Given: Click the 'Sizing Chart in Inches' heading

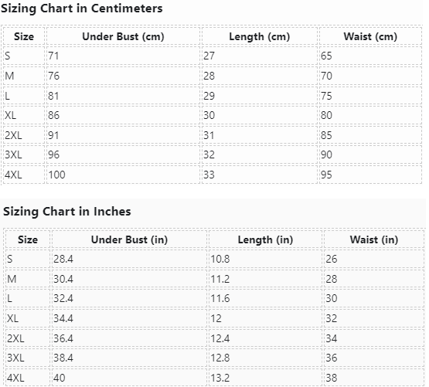Looking at the screenshot, I should [67, 212].
